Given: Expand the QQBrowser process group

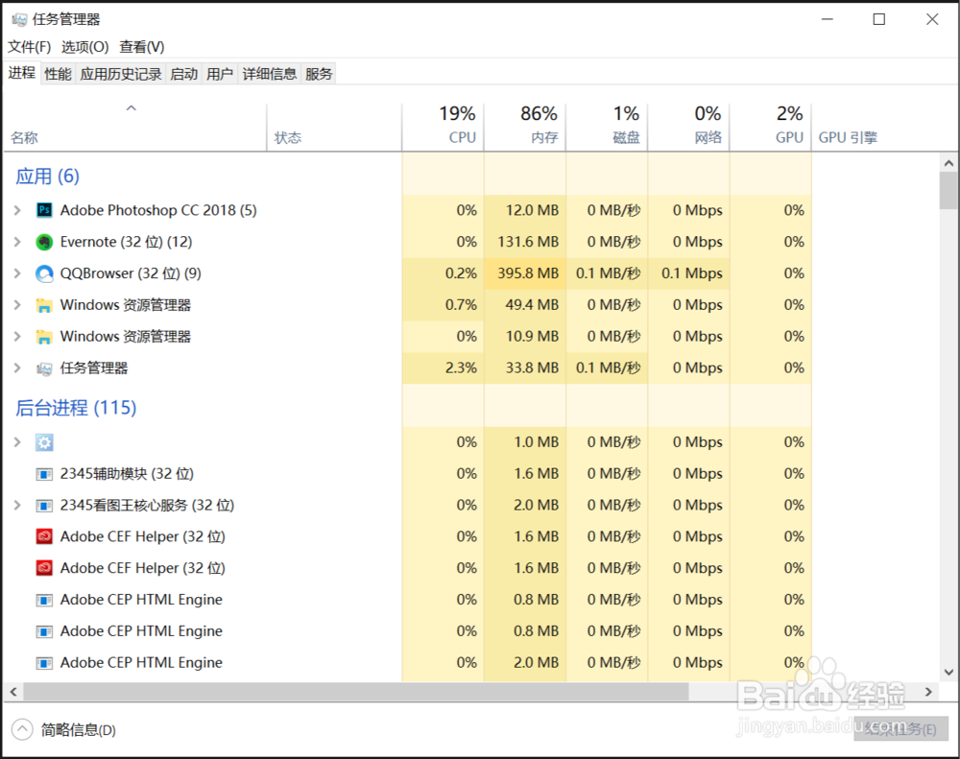Looking at the screenshot, I should pyautogui.click(x=17, y=273).
